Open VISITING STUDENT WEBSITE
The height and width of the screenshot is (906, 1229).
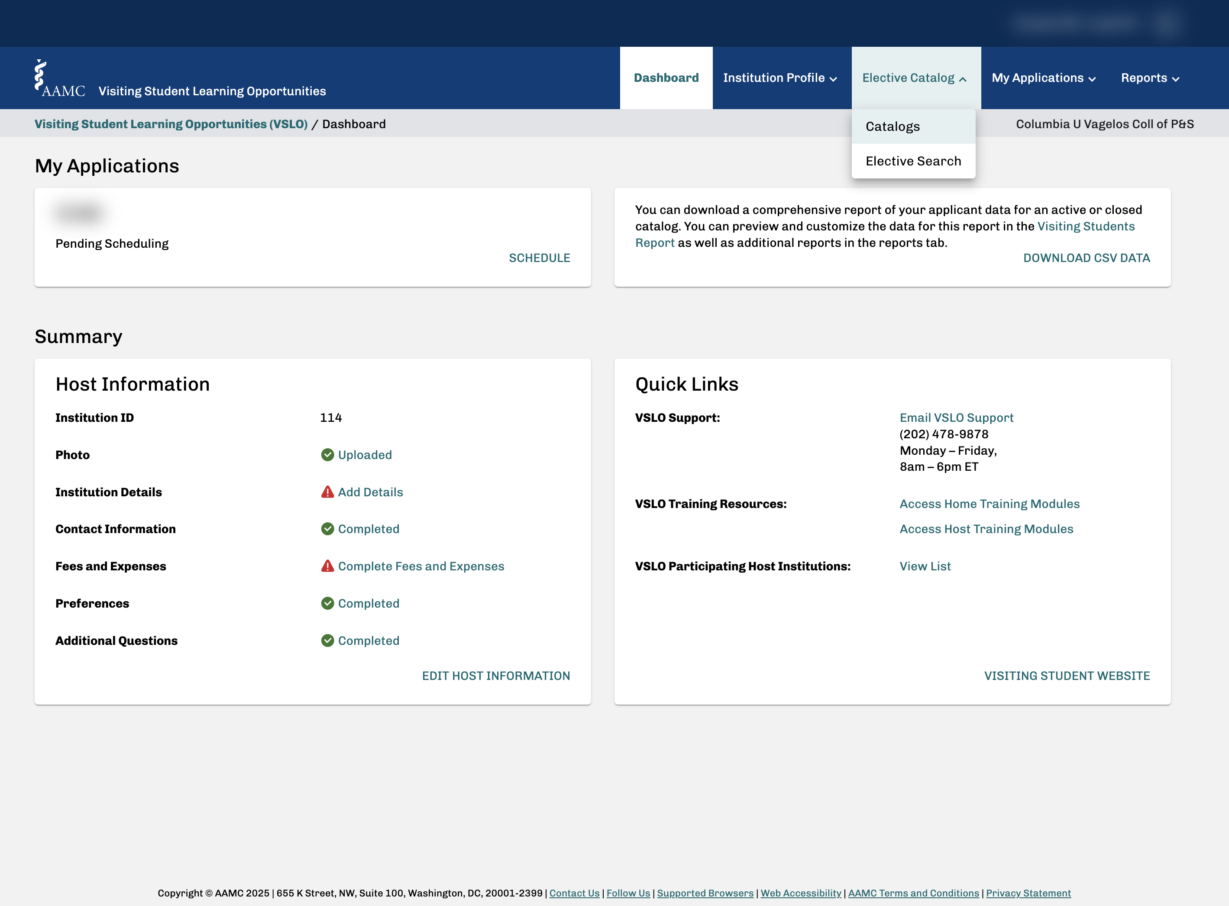point(1067,676)
